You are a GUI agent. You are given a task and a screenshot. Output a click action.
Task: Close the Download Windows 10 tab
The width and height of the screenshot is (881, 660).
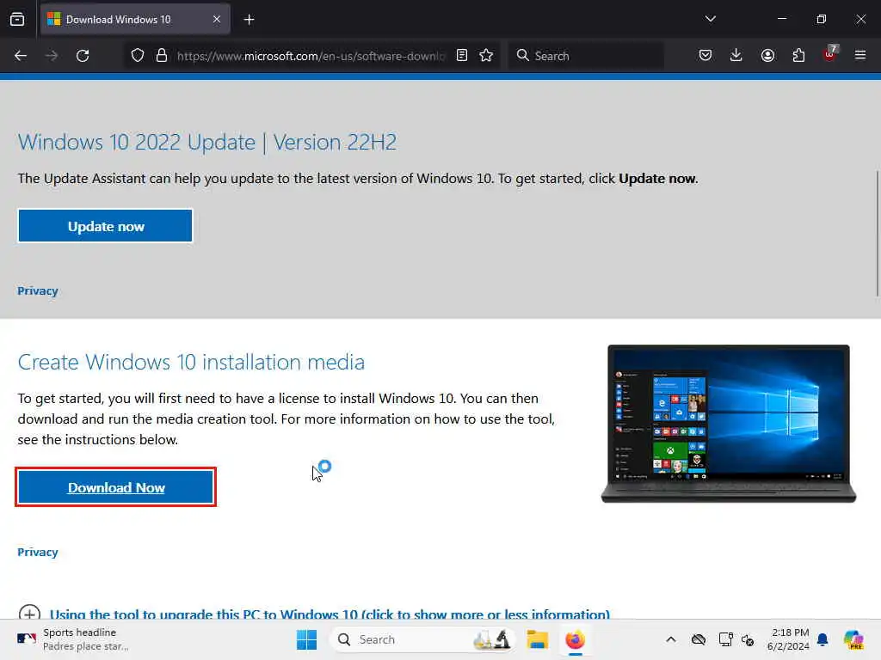pyautogui.click(x=216, y=19)
